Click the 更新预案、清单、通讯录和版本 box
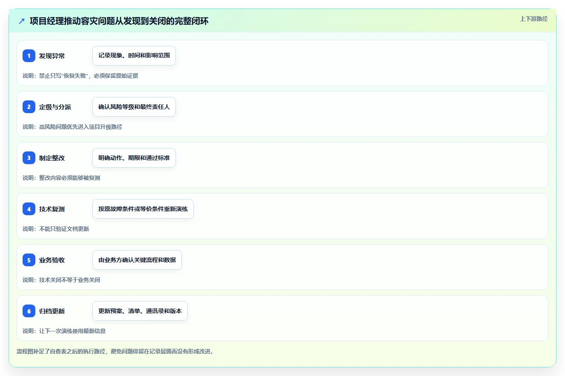Screen dimensions: 565x376 (x=140, y=311)
